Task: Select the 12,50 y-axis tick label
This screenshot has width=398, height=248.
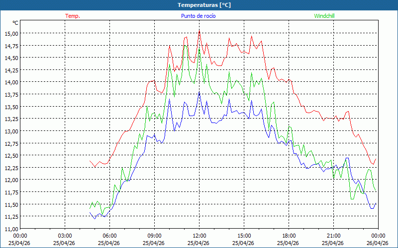Action: click(11, 156)
